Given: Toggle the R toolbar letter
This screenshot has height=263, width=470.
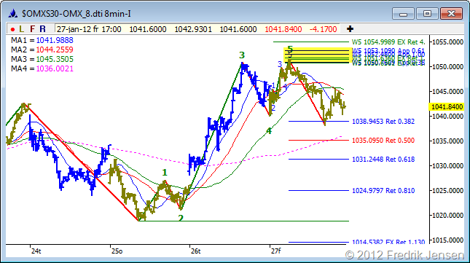Looking at the screenshot, I should click(x=42, y=29).
